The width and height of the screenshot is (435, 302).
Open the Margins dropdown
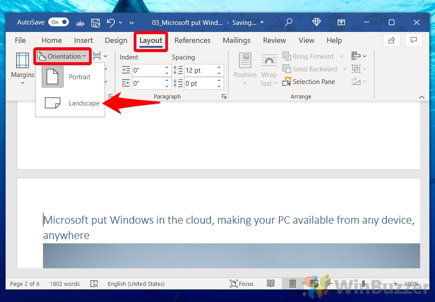pos(22,69)
